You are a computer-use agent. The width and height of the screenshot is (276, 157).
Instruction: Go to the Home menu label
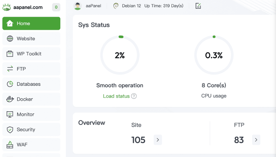click(23, 23)
